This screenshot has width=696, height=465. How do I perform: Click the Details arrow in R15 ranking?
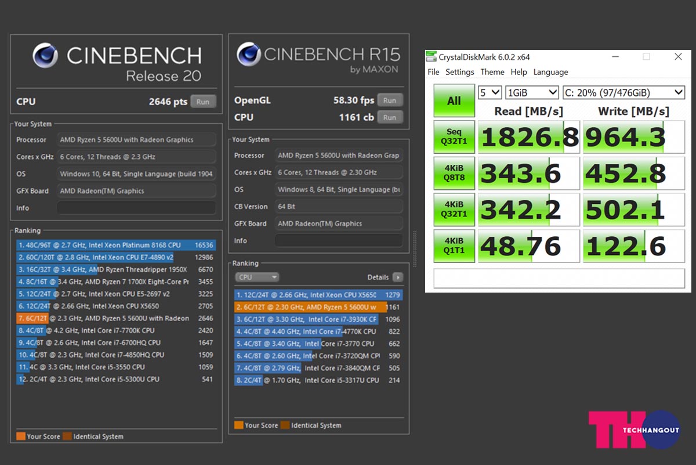(398, 277)
